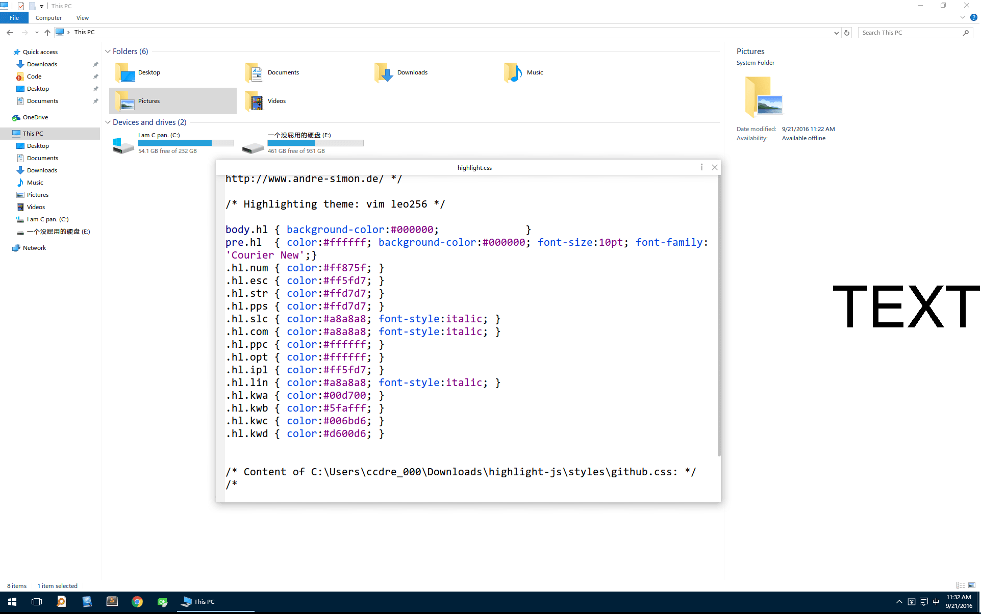The image size is (981, 614).
Task: Launch Sublime Text from the taskbar
Action: click(x=112, y=602)
